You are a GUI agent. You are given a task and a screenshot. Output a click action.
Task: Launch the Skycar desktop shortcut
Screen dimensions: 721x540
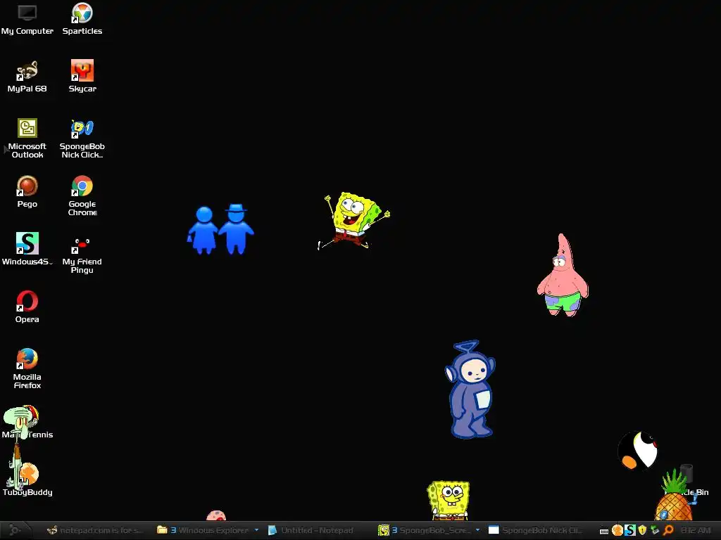pyautogui.click(x=82, y=76)
